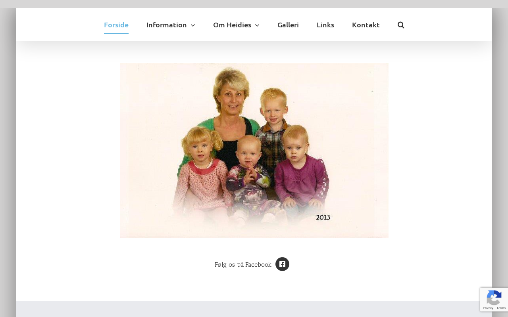
Task: Follow the Følg os på Facebook text
Action: [x=243, y=264]
